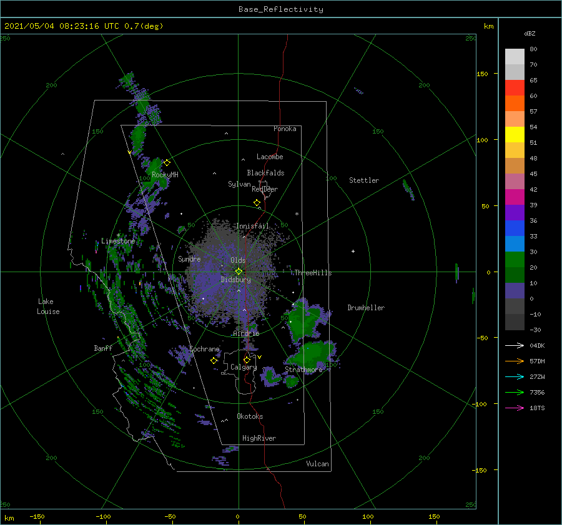Image resolution: width=562 pixels, height=525 pixels.
Task: Click the Airdrie city label
Action: click(x=246, y=333)
